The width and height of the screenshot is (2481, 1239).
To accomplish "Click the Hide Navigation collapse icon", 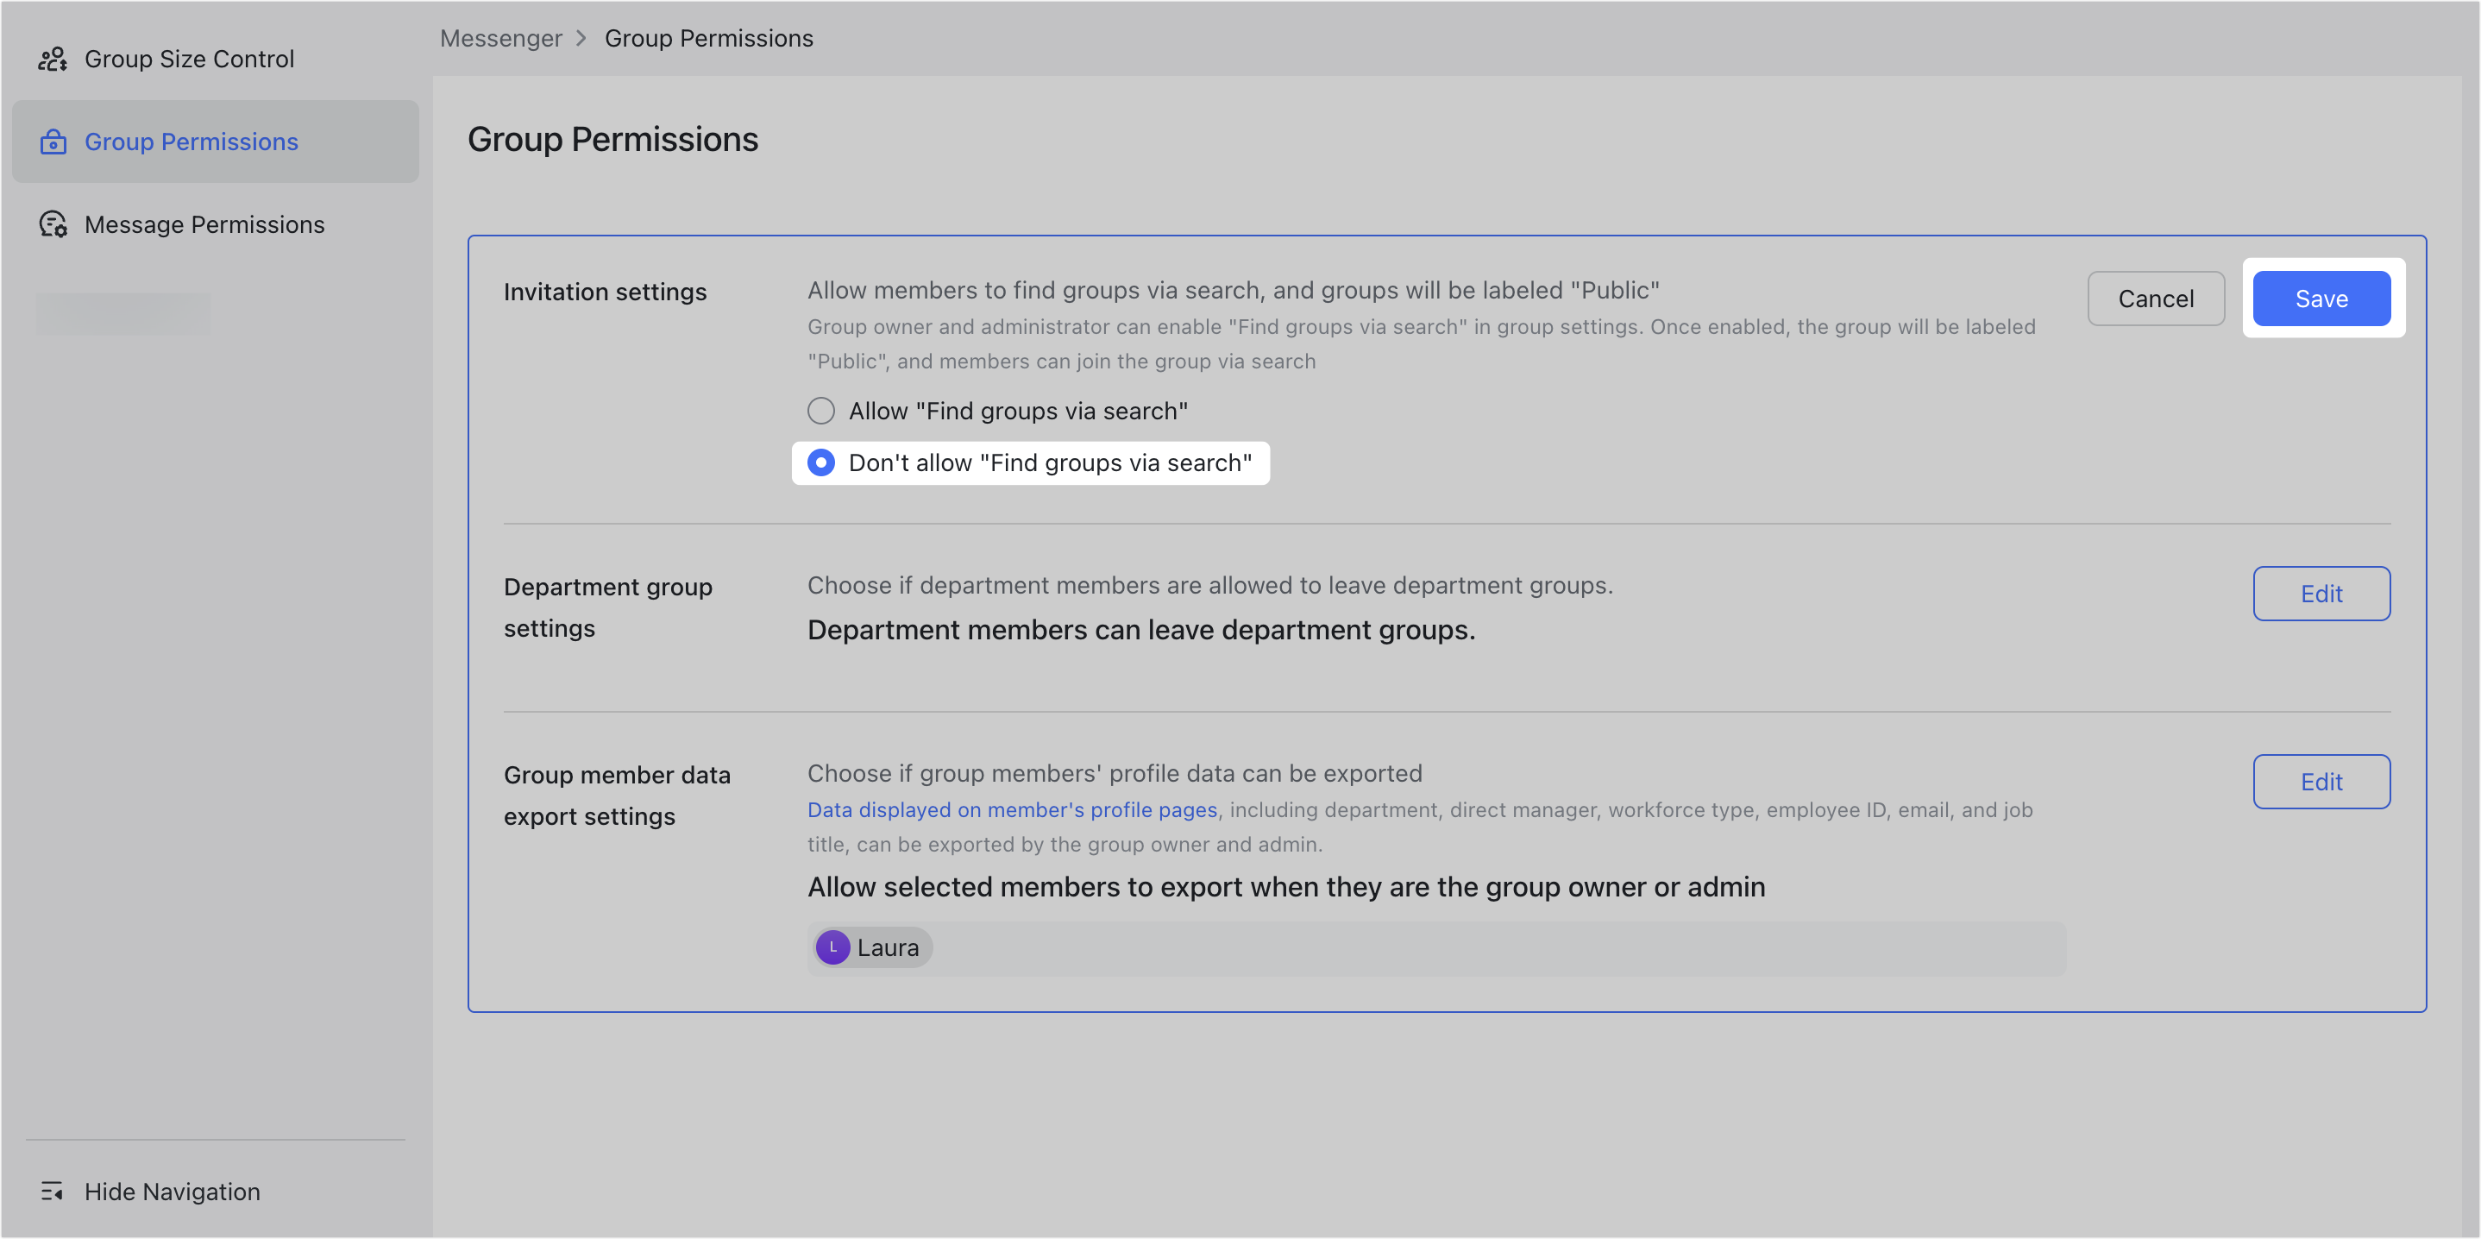I will point(52,1192).
